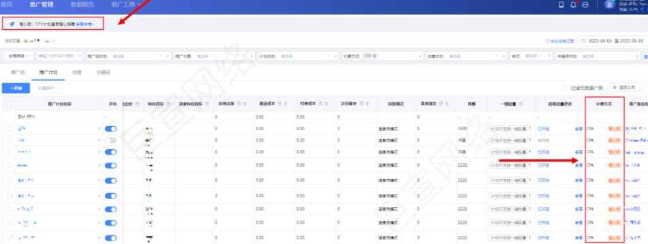Image resolution: width=648 pixels, height=244 pixels.
Task: Sort the table by 表单提交
Action: (x=447, y=104)
